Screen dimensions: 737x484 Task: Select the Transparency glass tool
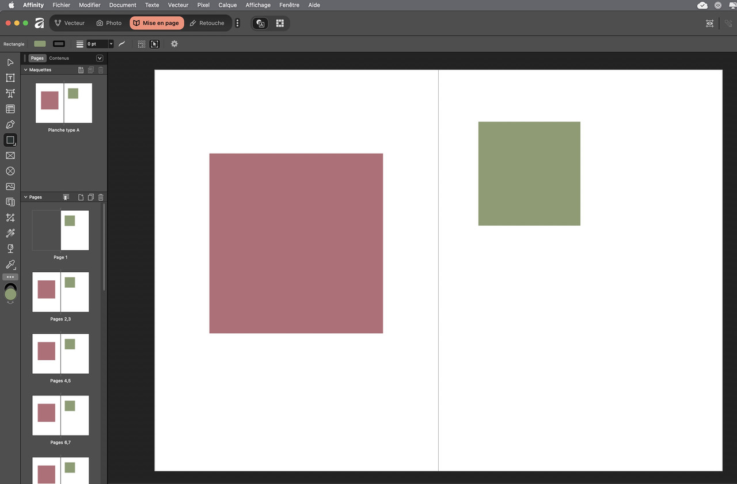10,249
